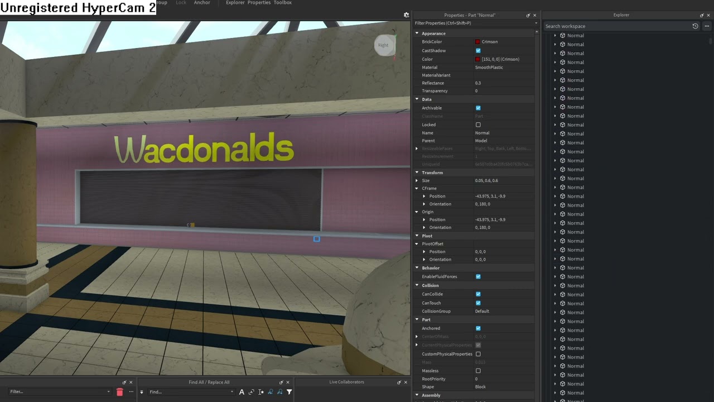Expand the Size property
Screen dimensions: 714x402
[x=417, y=181]
